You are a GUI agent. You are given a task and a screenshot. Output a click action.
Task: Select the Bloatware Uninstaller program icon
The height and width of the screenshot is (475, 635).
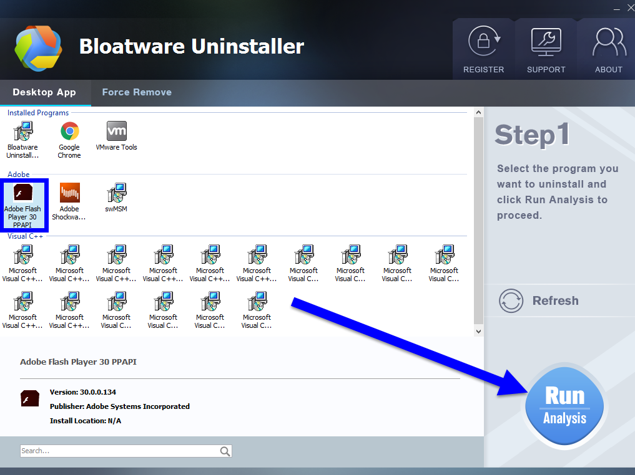coord(22,131)
